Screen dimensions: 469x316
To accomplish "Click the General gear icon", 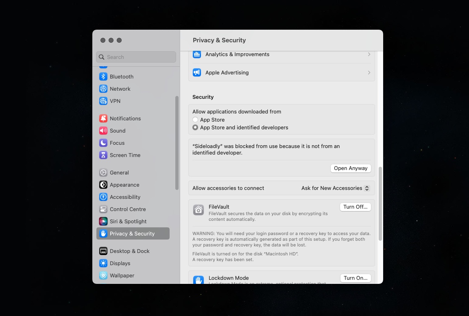I will pos(103,172).
